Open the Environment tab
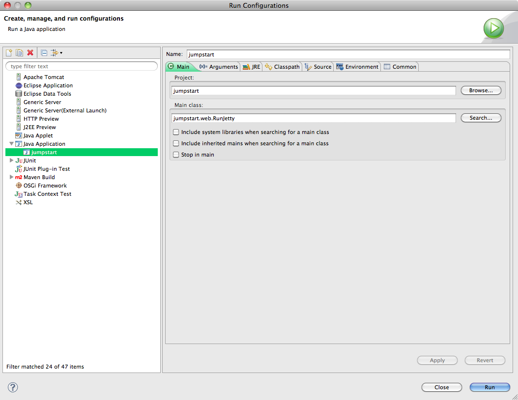The width and height of the screenshot is (518, 400). (x=357, y=67)
